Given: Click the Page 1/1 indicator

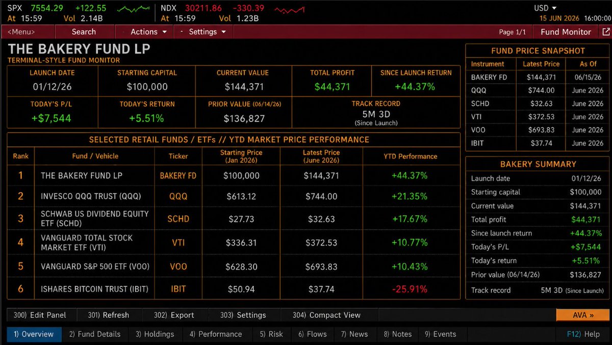Looking at the screenshot, I should click(x=512, y=32).
